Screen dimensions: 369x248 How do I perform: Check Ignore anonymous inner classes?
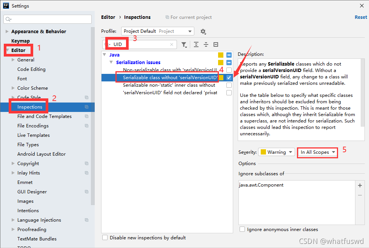(242, 229)
